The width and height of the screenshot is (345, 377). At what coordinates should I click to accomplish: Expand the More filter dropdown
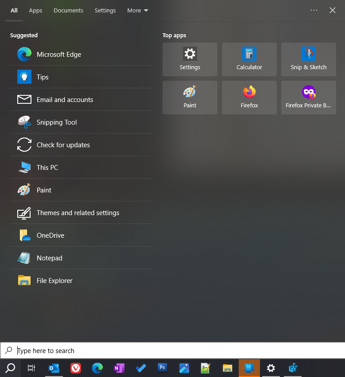click(137, 10)
